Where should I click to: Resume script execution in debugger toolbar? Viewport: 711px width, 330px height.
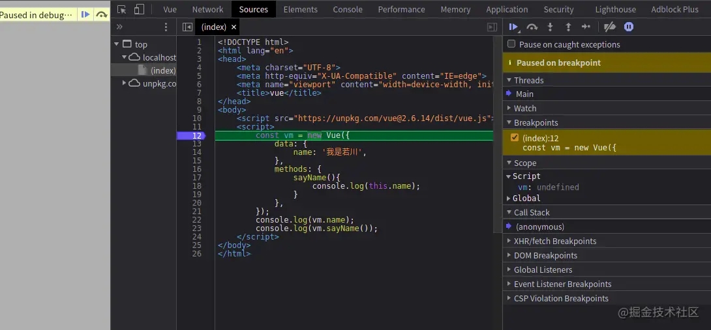(x=513, y=27)
